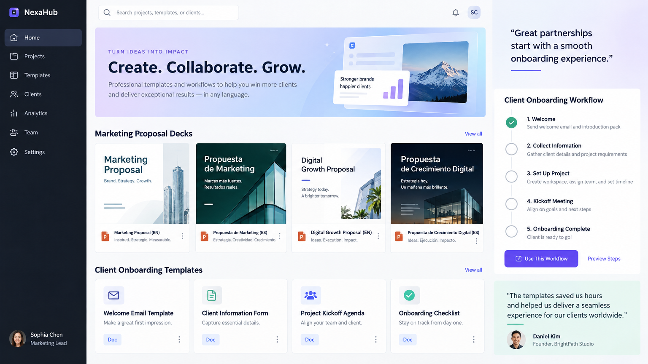Image resolution: width=648 pixels, height=364 pixels.
Task: Click Sophia Chen's profile photo
Action: point(18,339)
